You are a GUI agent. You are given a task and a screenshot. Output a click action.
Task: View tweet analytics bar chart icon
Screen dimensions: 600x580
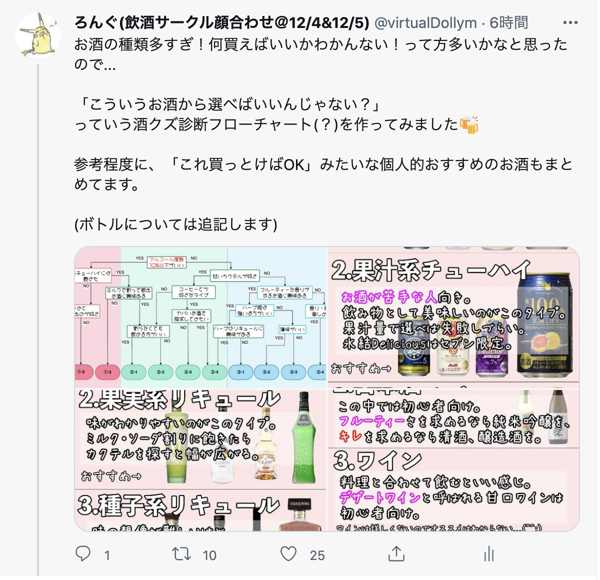(489, 553)
